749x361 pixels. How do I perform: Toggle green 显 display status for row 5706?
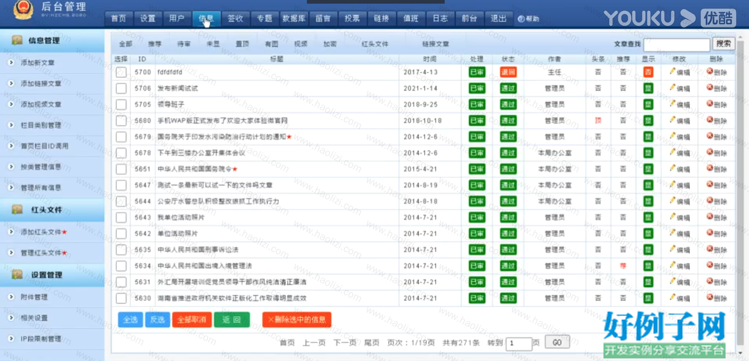tap(648, 88)
